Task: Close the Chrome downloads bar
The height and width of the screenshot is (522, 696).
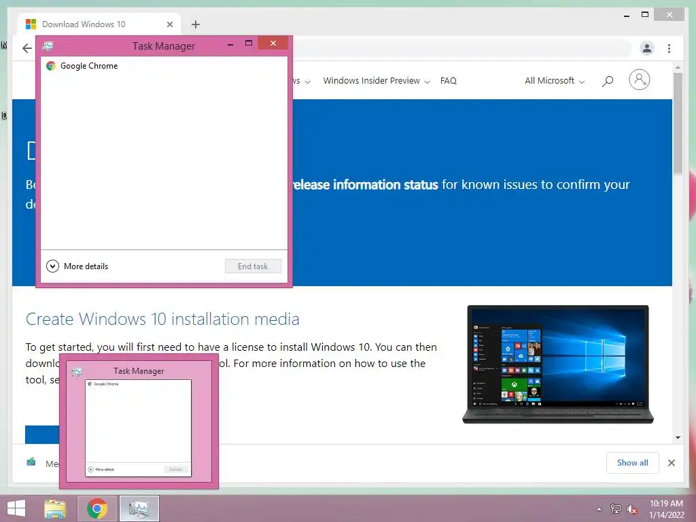Action: (x=672, y=463)
